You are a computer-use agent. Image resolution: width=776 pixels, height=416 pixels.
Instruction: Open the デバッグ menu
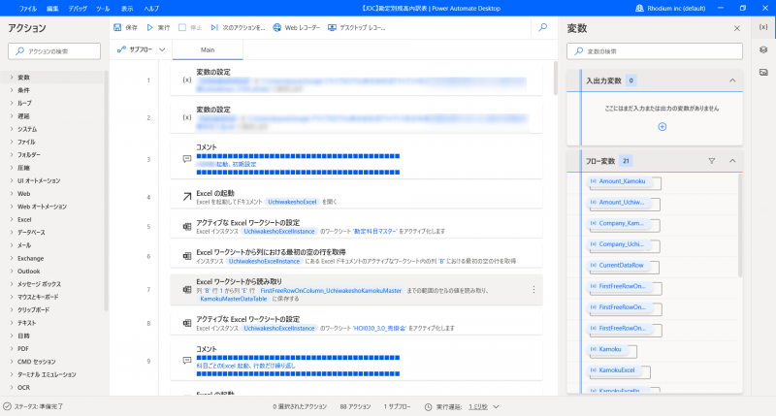pos(78,7)
